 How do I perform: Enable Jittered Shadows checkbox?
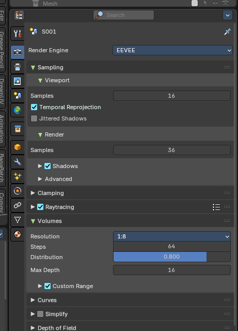[34, 118]
